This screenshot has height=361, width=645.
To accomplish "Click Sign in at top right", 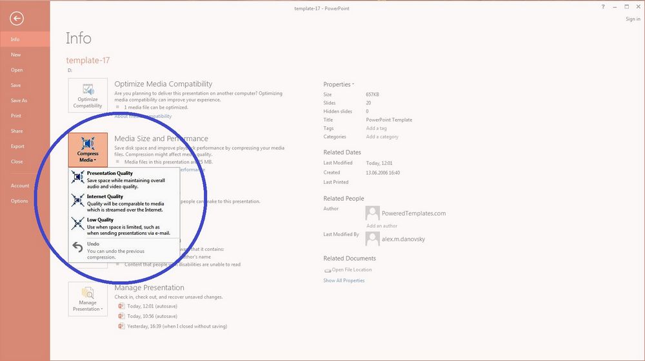I will 633,19.
